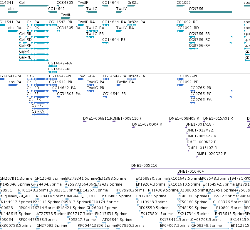Click the CG14644-PB protein

105,97
